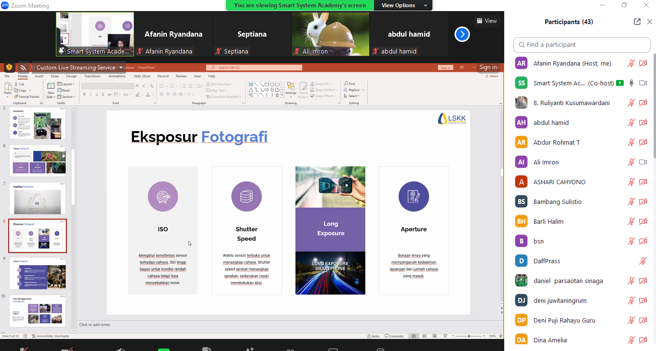Click the zoom in plus button

tap(483, 336)
